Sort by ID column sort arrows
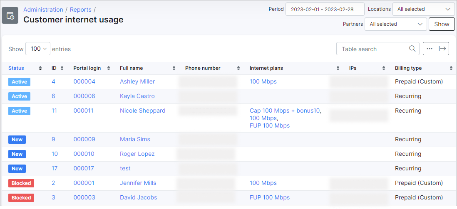The height and width of the screenshot is (209, 457). (62, 68)
